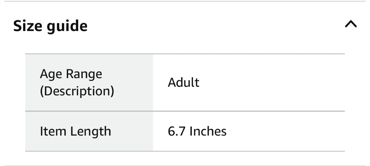The image size is (370, 166).
Task: Tap the upward chevron icon
Action: pos(351,24)
